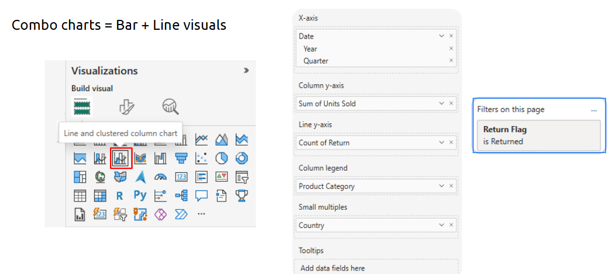Expand the Date field dropdown chevron

coord(441,36)
